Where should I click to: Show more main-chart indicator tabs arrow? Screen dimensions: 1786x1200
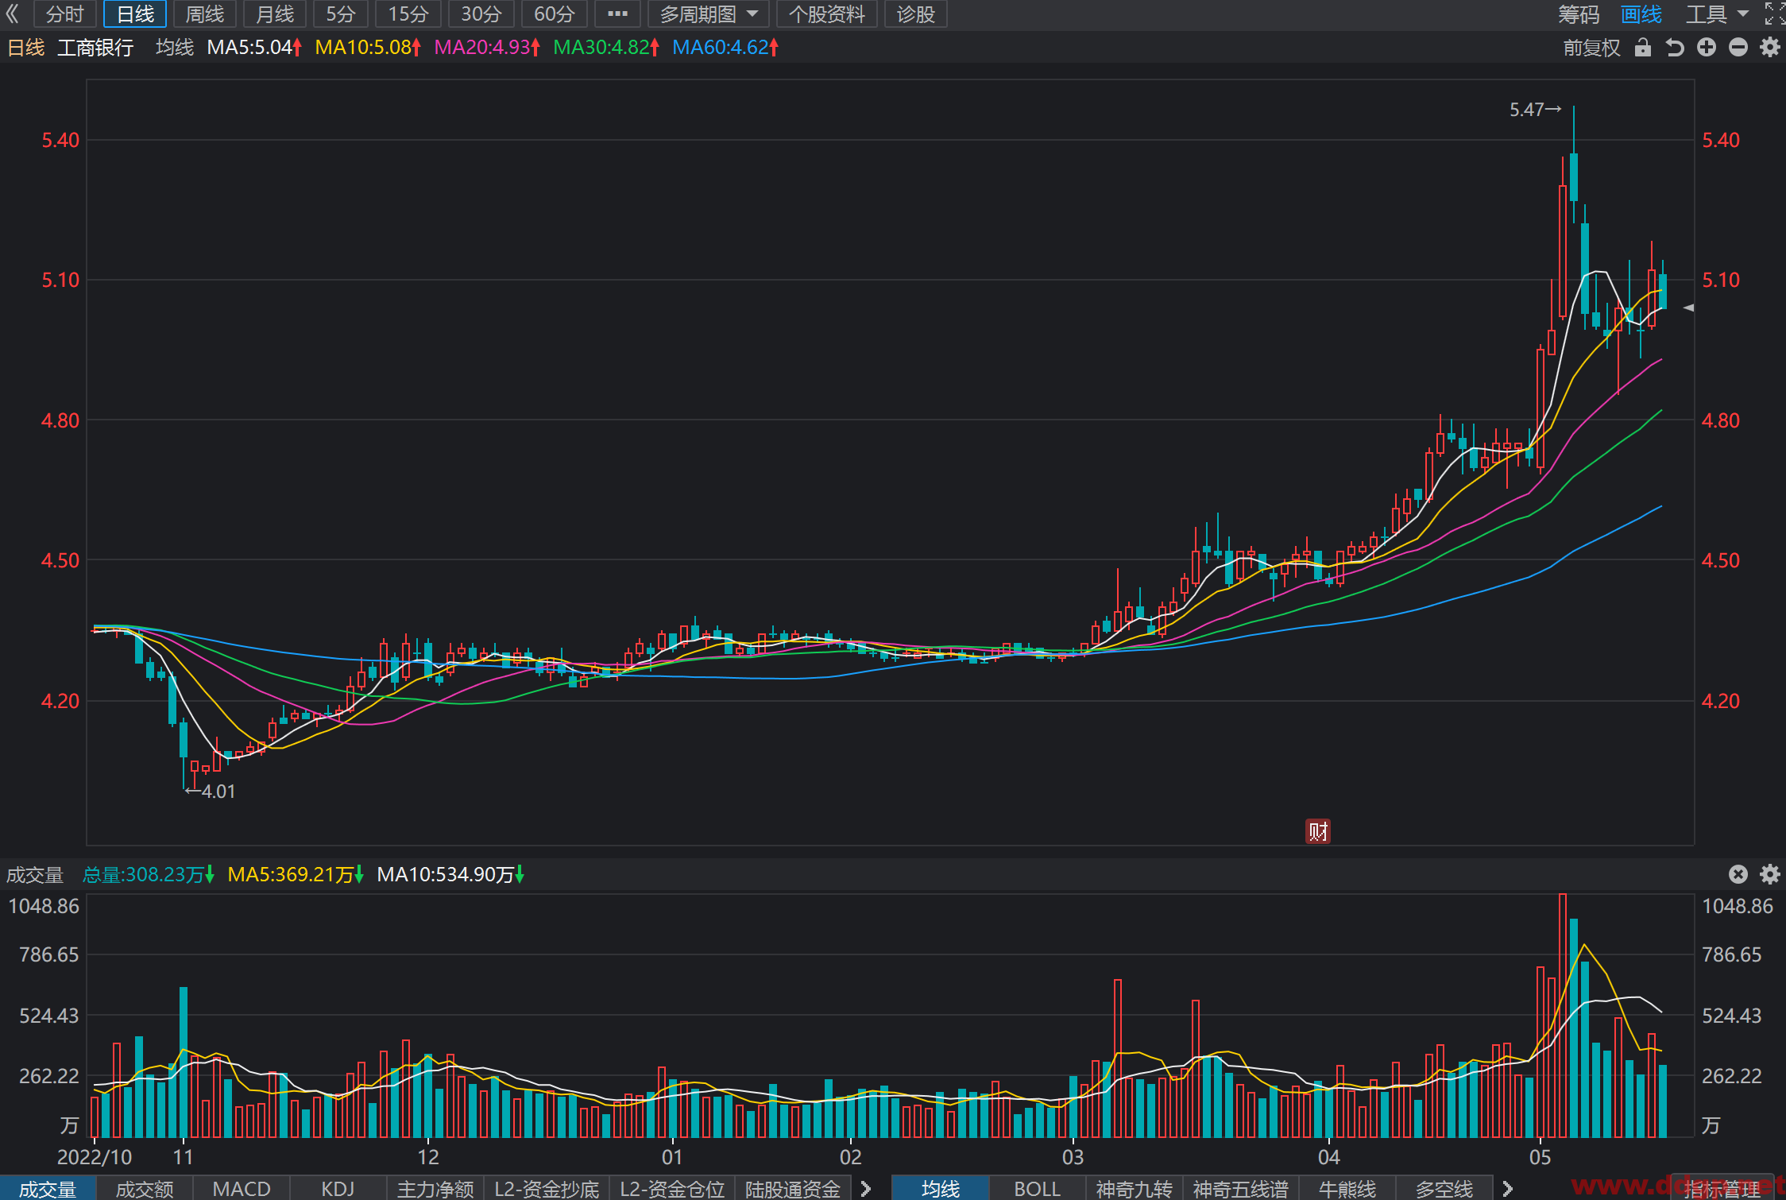pyautogui.click(x=1507, y=1189)
